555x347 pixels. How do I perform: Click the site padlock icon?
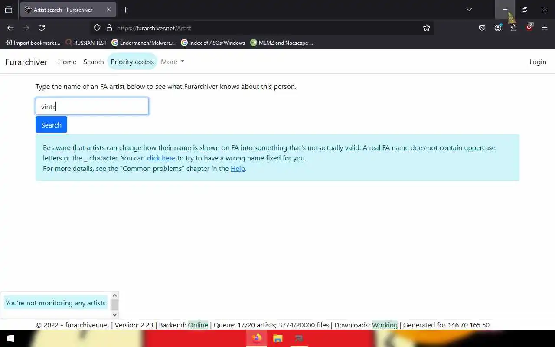(109, 28)
